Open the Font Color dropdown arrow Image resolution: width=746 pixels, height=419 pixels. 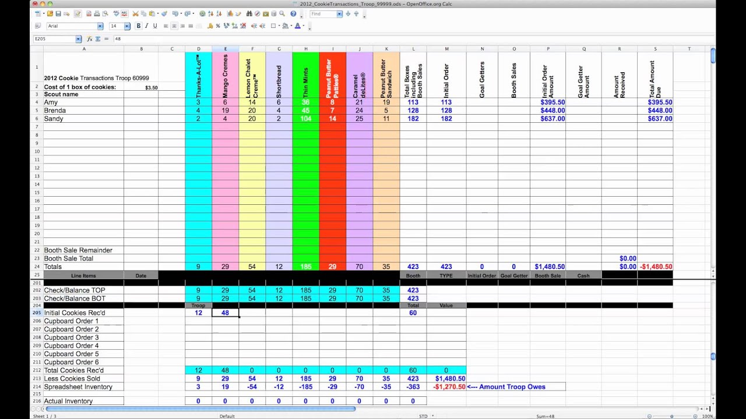pyautogui.click(x=304, y=26)
